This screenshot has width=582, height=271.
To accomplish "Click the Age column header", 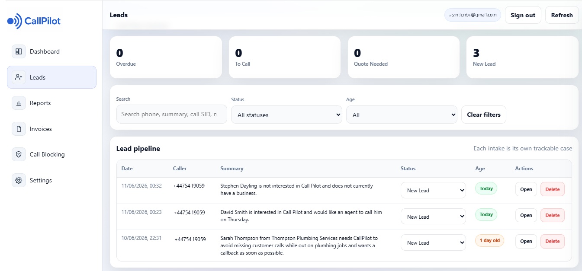I will click(480, 169).
